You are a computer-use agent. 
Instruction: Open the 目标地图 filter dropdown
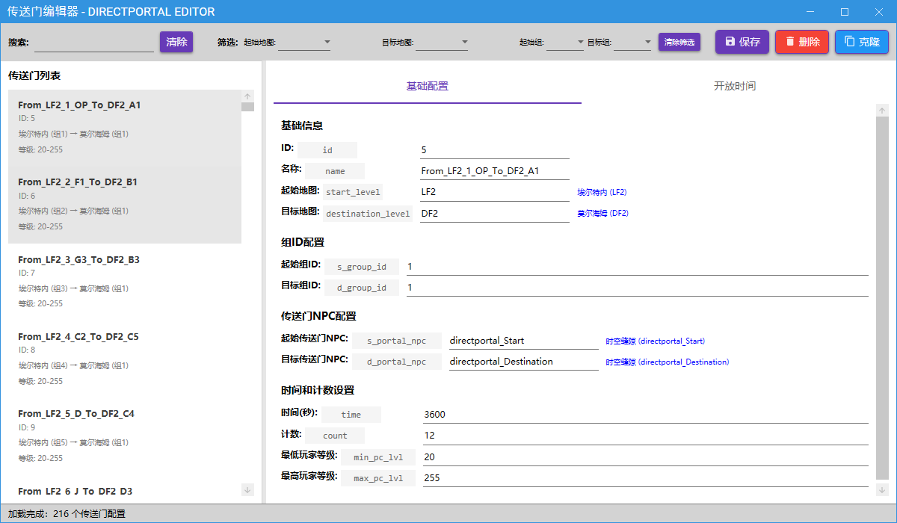442,43
